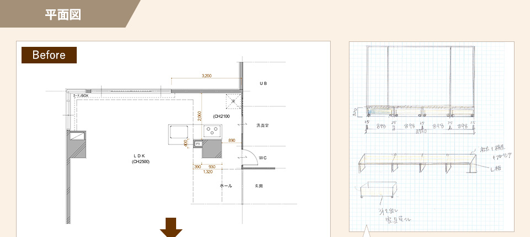
Task: Click the WC door swing arc
Action: (x=249, y=158)
